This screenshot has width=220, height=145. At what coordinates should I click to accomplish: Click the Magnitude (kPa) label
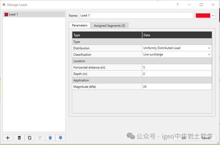pos(85,87)
